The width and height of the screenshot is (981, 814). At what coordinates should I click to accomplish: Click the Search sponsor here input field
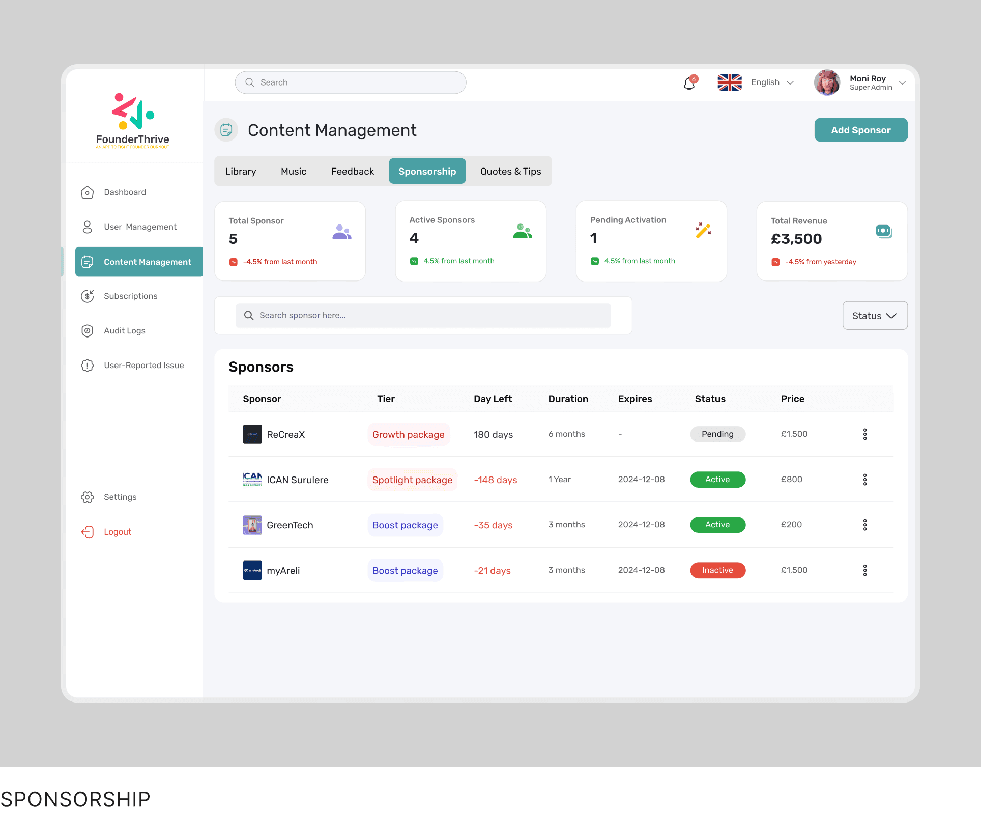coord(423,316)
